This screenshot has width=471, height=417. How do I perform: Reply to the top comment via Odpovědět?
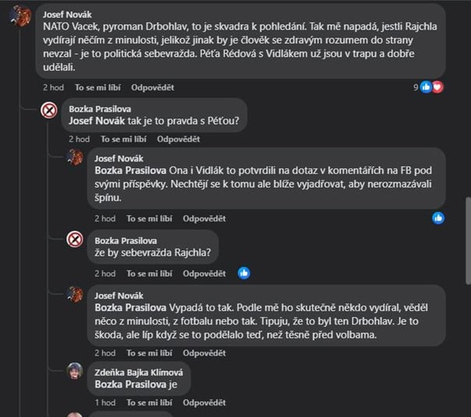coord(153,88)
